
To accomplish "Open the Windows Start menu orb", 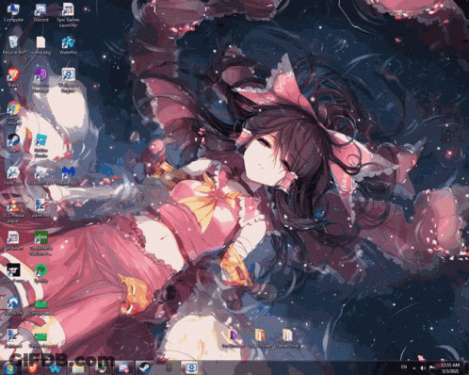I will tap(9, 367).
